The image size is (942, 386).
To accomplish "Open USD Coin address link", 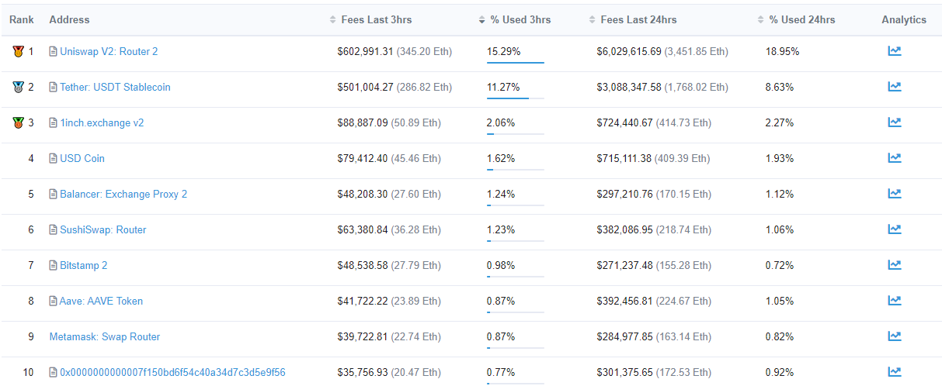I will 82,159.
